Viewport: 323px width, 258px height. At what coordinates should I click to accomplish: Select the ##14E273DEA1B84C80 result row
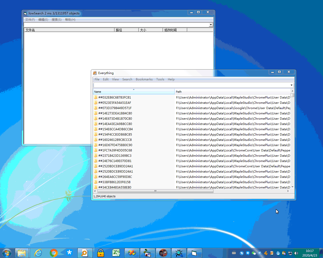(x=192, y=113)
